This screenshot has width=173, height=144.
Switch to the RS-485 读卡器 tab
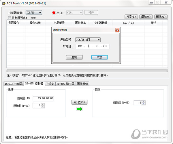[x=65, y=84]
